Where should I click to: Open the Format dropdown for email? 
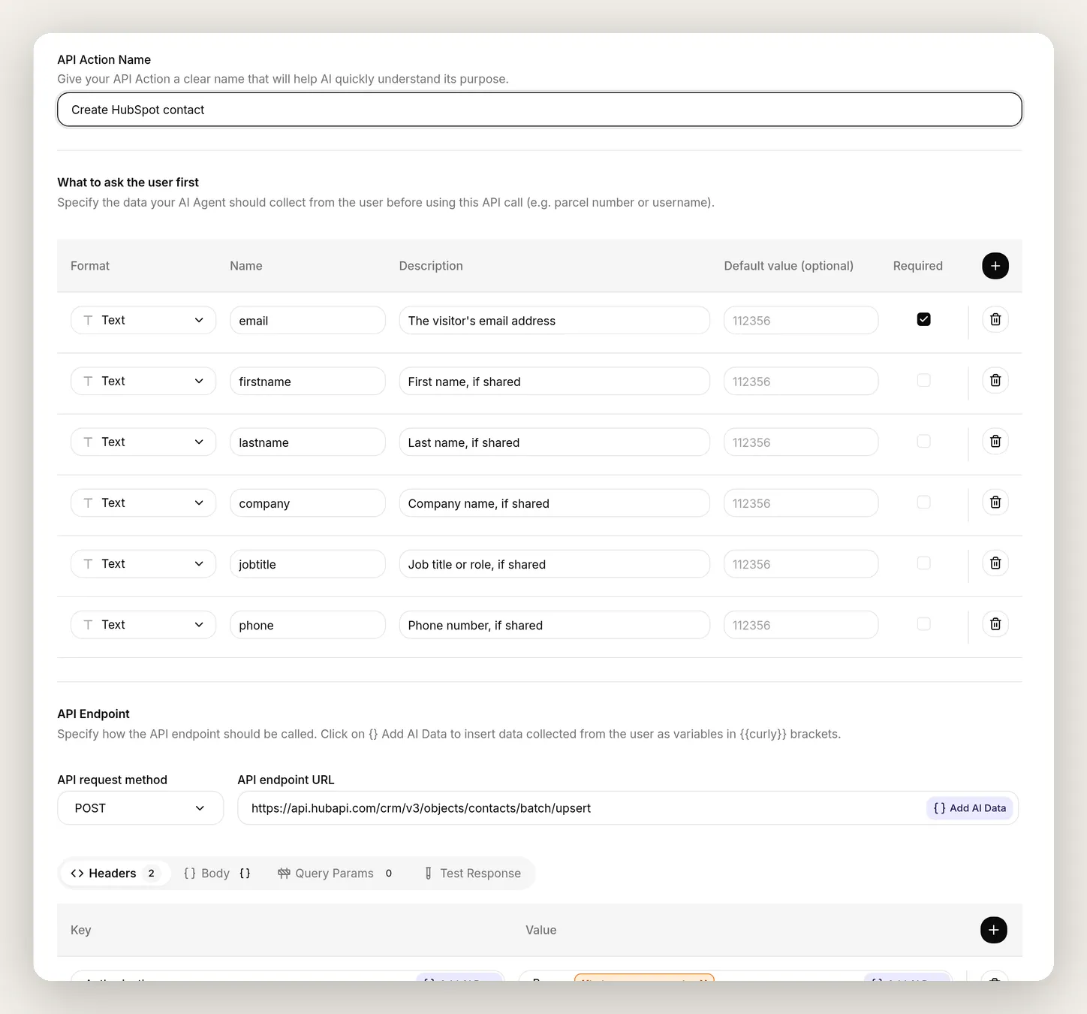tap(143, 320)
